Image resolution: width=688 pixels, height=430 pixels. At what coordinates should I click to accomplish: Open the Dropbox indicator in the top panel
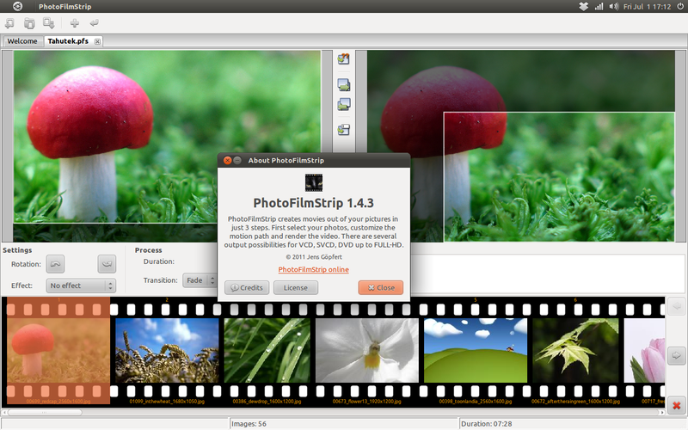(x=583, y=7)
